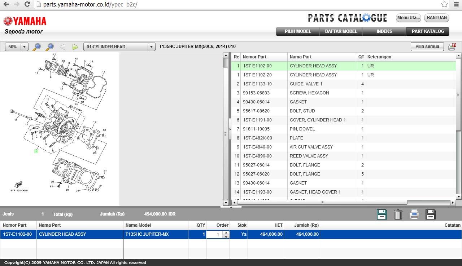This screenshot has width=462, height=266.
Task: Click T135HC JUPITER-MX model cell
Action: pos(156,234)
